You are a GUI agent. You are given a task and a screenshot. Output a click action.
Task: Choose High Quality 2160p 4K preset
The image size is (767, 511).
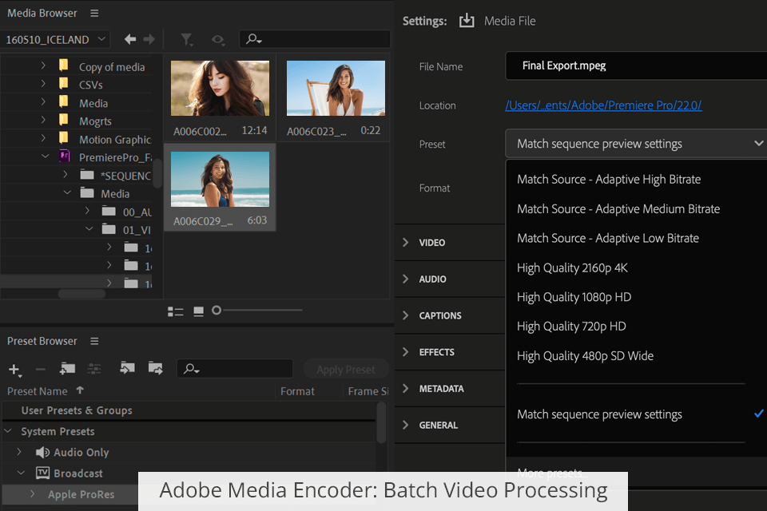point(572,268)
